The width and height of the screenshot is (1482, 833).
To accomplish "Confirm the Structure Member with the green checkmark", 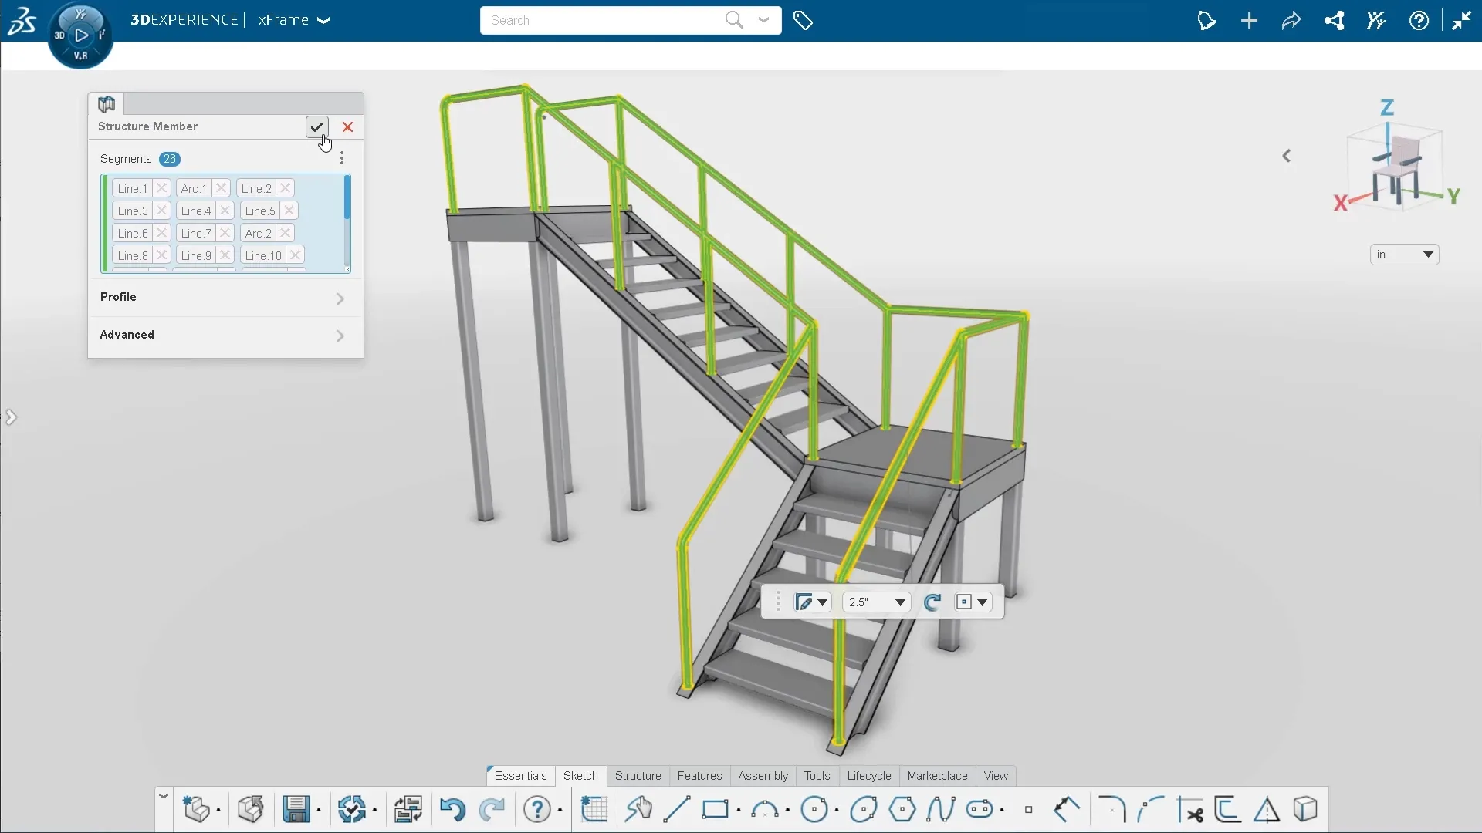I will click(x=316, y=127).
